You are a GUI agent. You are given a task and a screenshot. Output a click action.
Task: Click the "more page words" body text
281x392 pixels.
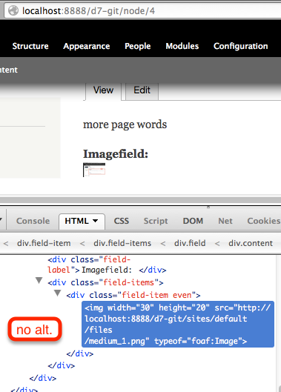(x=125, y=124)
